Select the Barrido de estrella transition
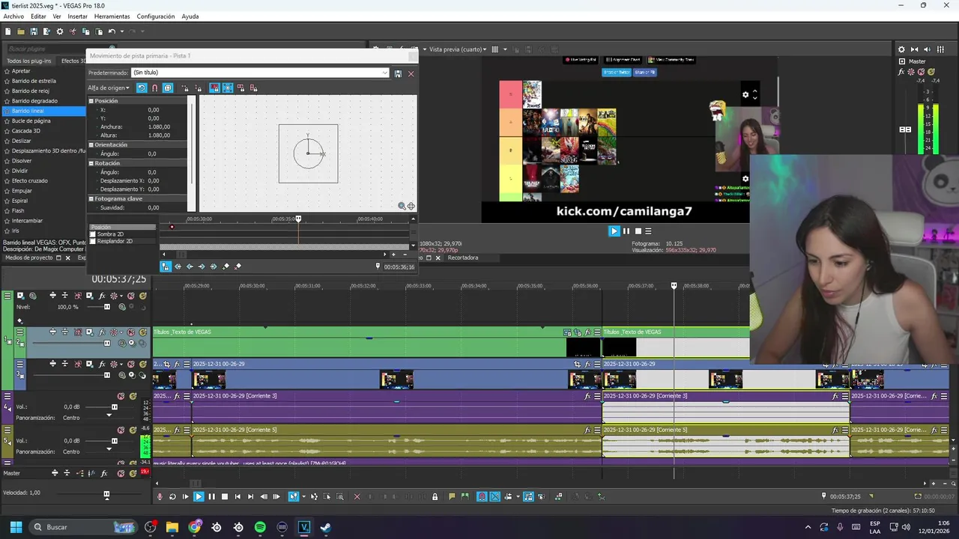Image resolution: width=959 pixels, height=539 pixels. [x=34, y=81]
